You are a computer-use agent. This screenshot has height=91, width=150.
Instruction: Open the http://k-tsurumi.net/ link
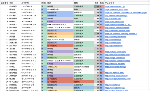pos(113,19)
